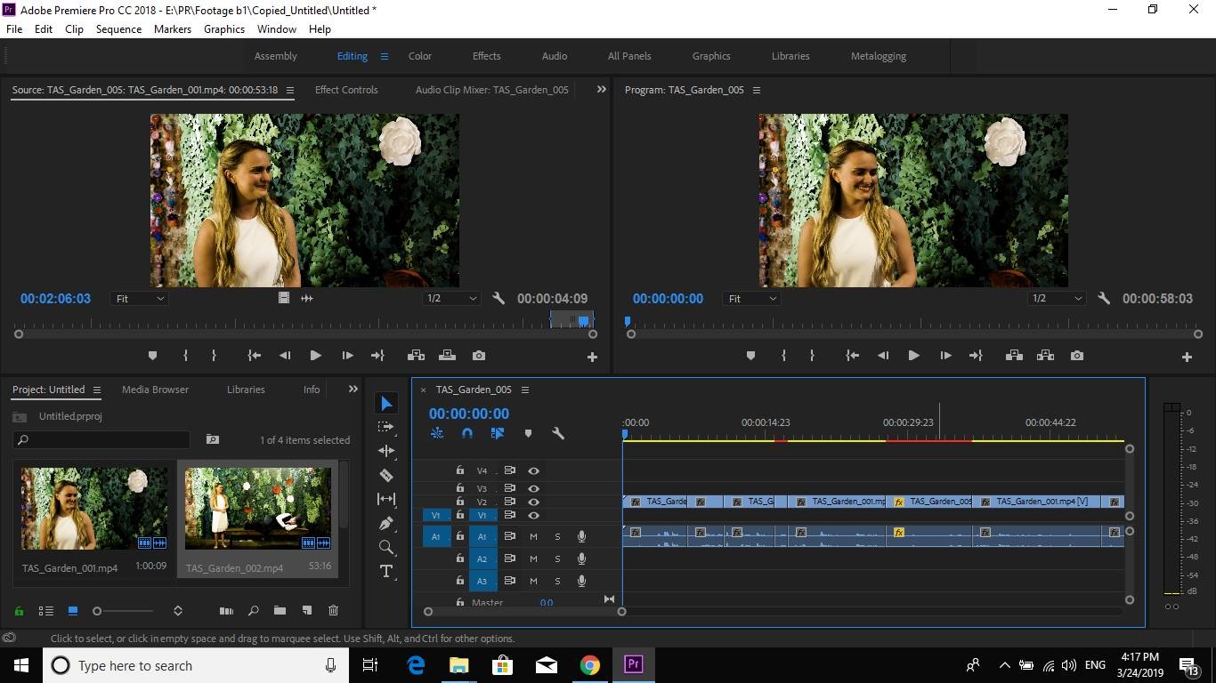Delete selected item with trash icon

coord(333,610)
